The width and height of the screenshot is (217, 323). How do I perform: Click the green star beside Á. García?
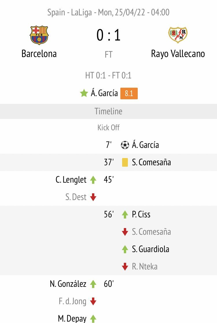click(x=84, y=93)
